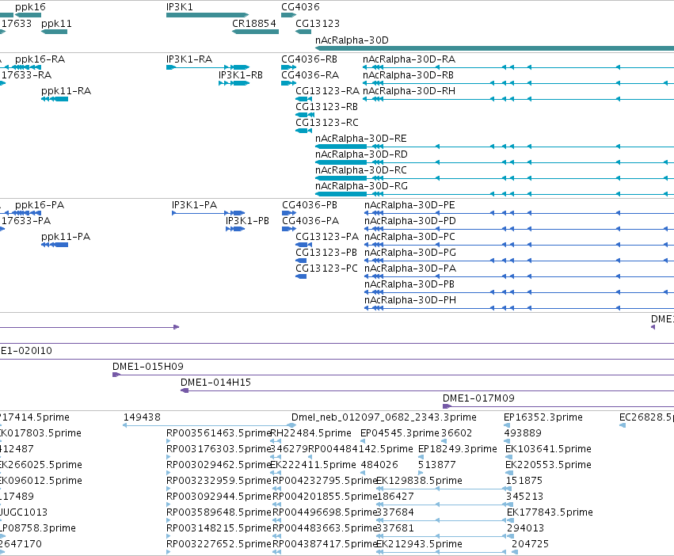Image resolution: width=674 pixels, height=556 pixels.
Task: Select protein label ppk16-PA
Action: [40, 205]
